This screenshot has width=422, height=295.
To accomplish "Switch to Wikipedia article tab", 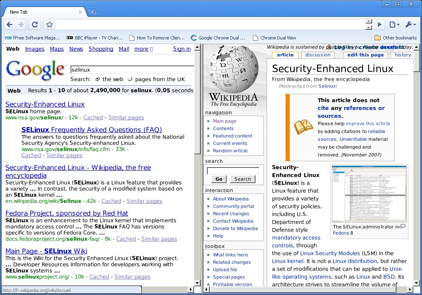I will point(285,55).
